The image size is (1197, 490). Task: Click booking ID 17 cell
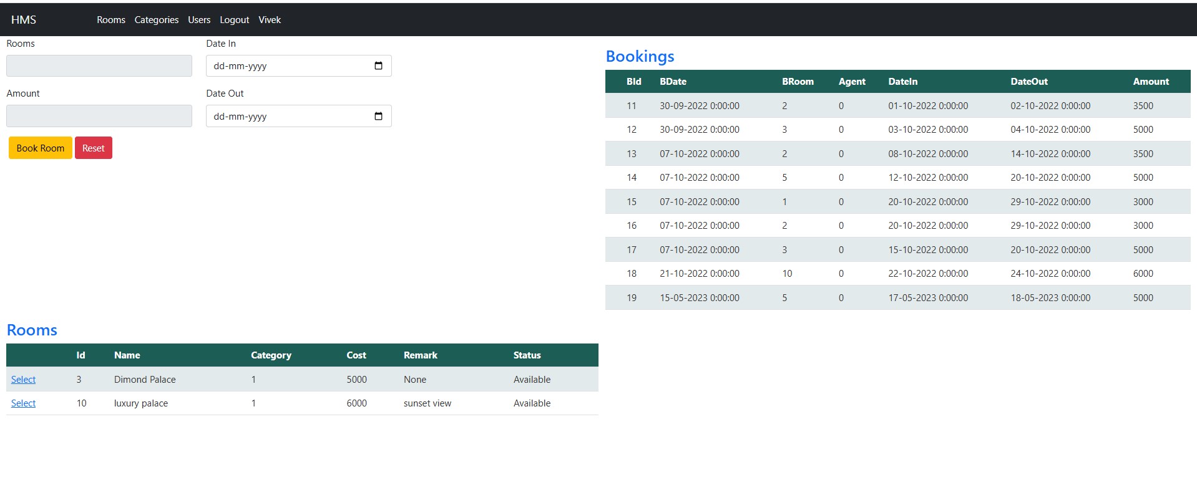632,250
